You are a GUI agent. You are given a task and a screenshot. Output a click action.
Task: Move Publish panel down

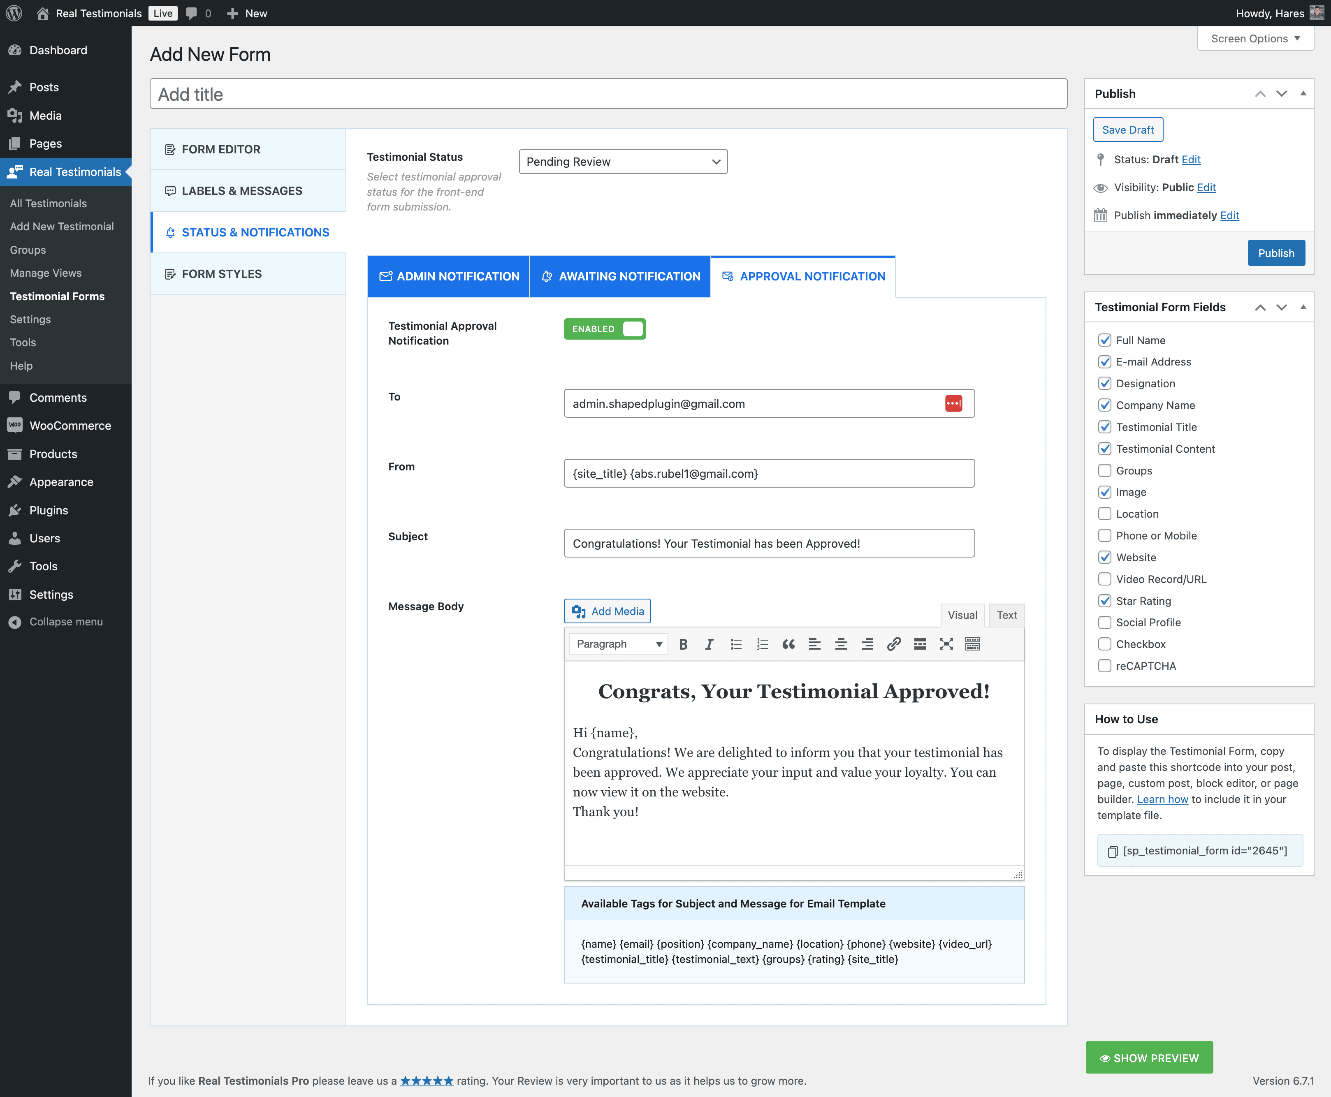[x=1281, y=93]
